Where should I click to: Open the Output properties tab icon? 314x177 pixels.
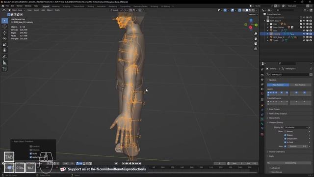tap(262, 80)
